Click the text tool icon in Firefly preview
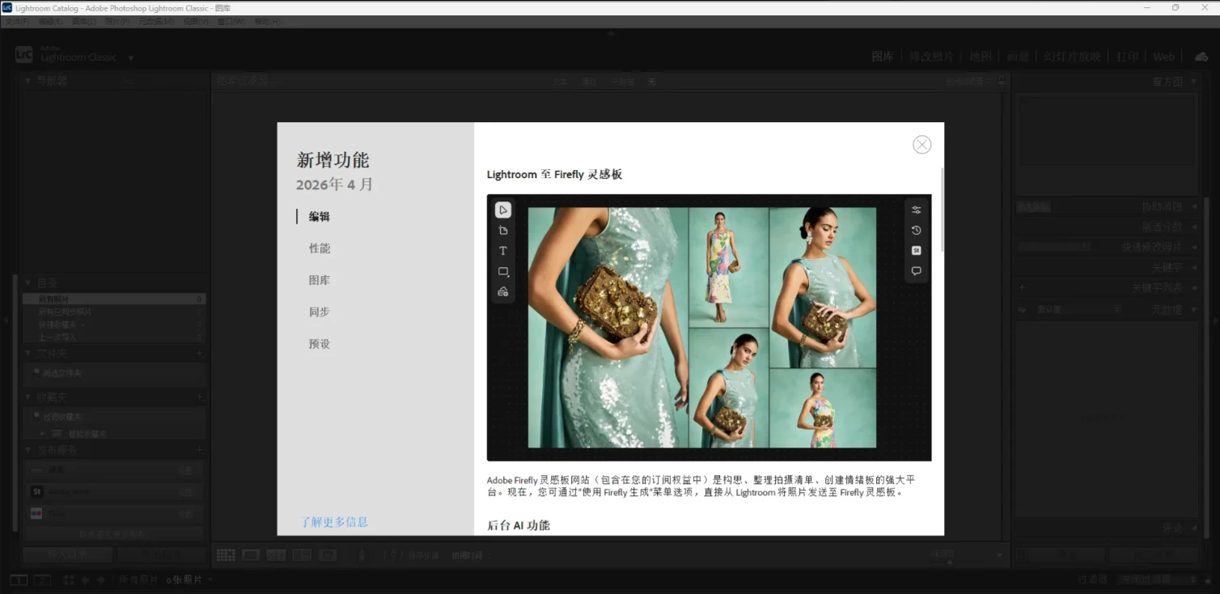 pos(502,251)
